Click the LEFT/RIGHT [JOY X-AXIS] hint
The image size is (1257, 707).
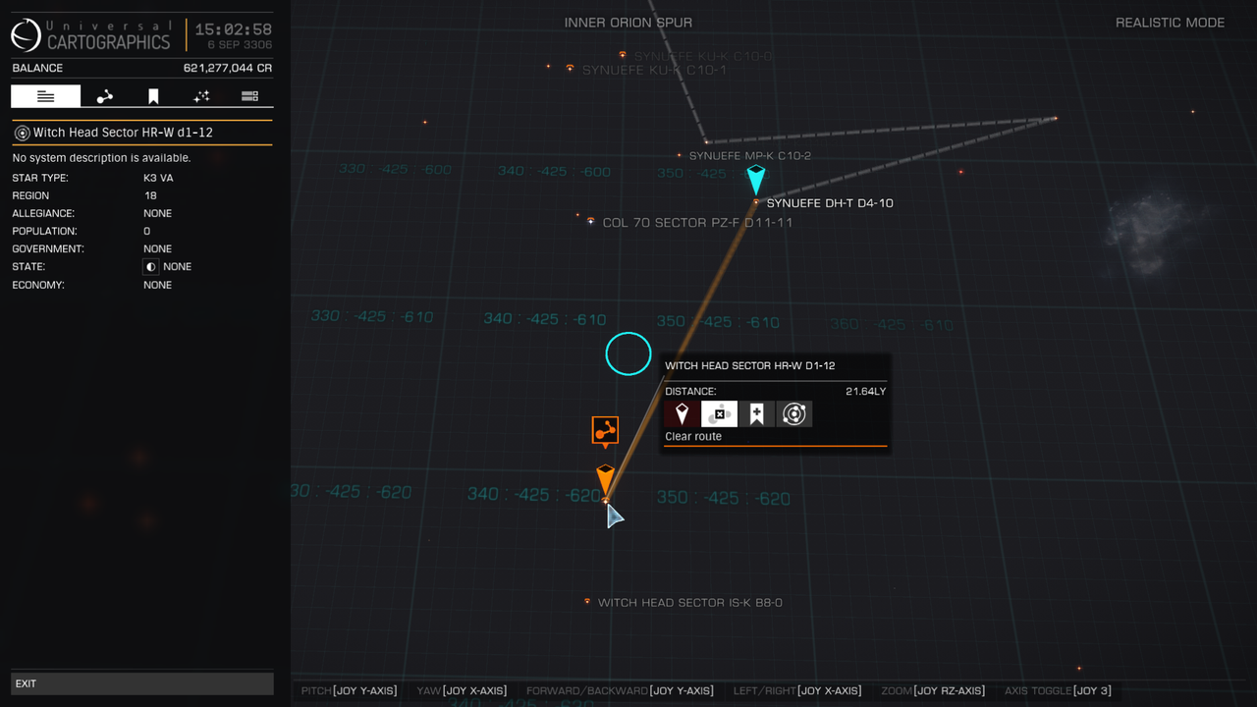797,691
